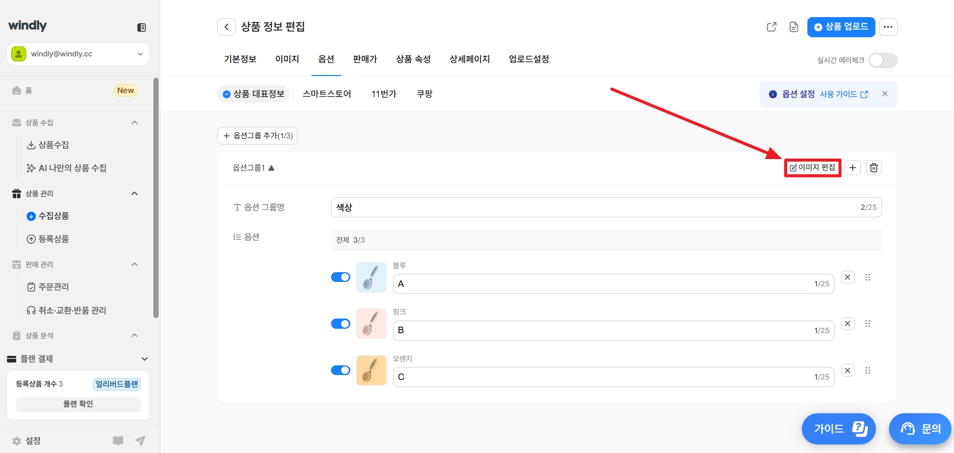Switch to 판매가 tab
Image resolution: width=954 pixels, height=453 pixels.
tap(365, 59)
